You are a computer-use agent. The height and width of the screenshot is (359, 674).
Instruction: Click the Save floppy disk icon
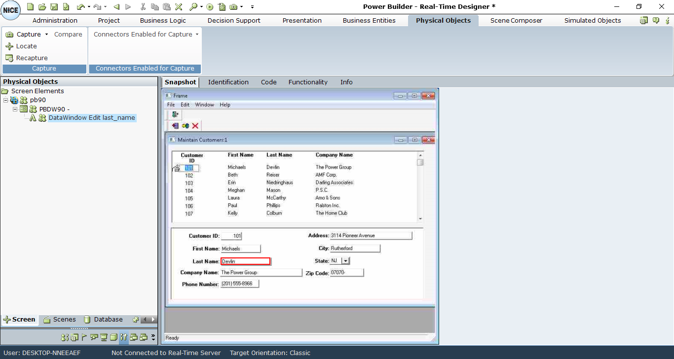click(54, 7)
